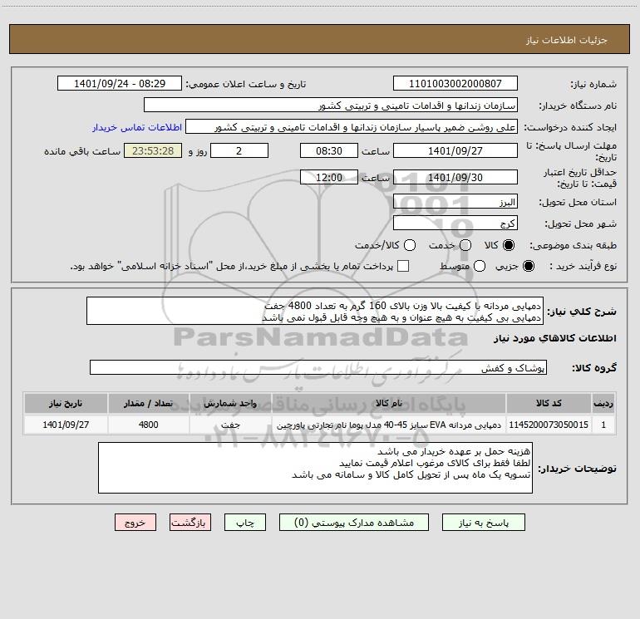Click the remaining time field 23:53:28
640x619 pixels.
(153, 150)
